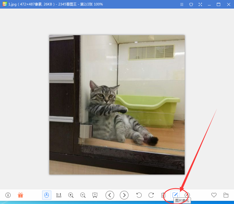Start the slideshow presentation

95,195
